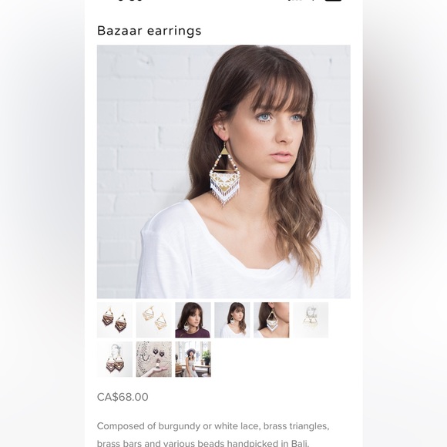Click the Bazaar earrings product title

[149, 31]
